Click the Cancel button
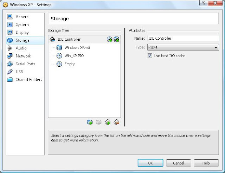The width and height of the screenshot is (225, 173). (179, 163)
